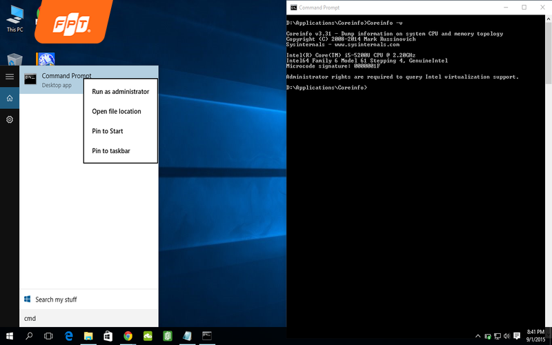This screenshot has height=345, width=552.
Task: Open the Windows Start button
Action: [x=10, y=336]
